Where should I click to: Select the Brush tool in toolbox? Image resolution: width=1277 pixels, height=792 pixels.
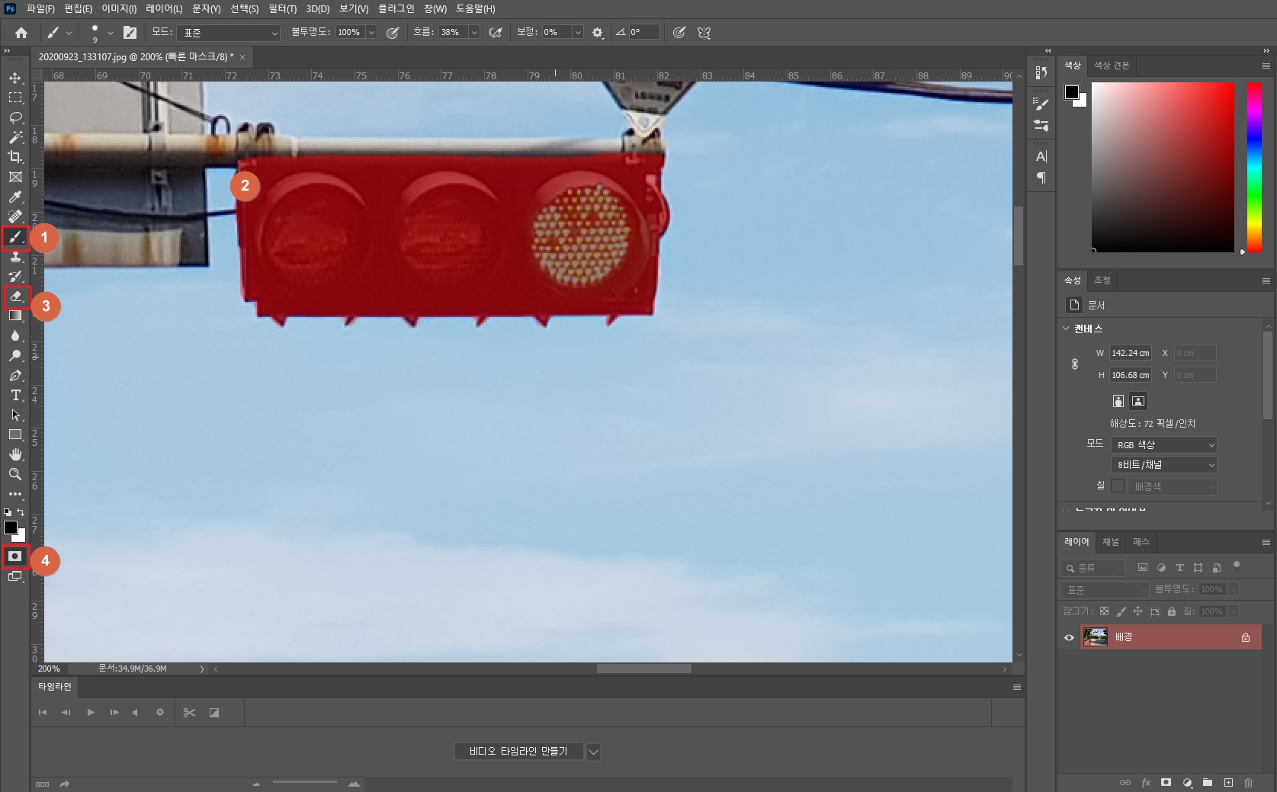point(15,238)
